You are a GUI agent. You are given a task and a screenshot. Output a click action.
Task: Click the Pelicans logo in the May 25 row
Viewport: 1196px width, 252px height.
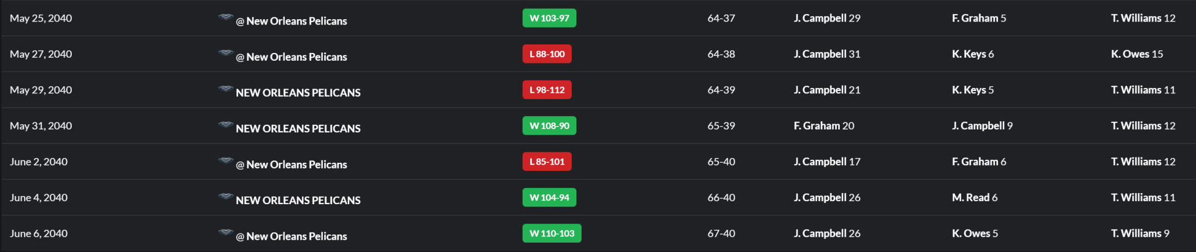point(225,17)
